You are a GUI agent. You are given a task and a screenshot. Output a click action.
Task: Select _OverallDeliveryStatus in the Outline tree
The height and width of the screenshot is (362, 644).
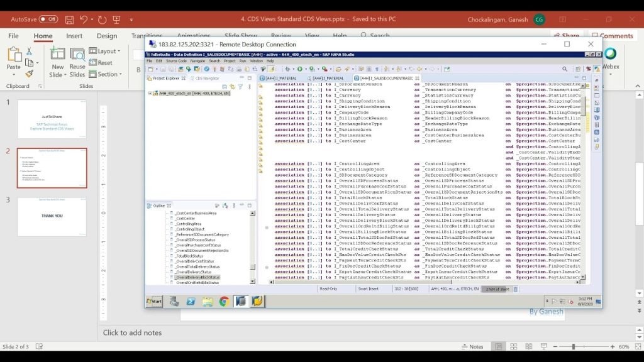click(x=197, y=271)
